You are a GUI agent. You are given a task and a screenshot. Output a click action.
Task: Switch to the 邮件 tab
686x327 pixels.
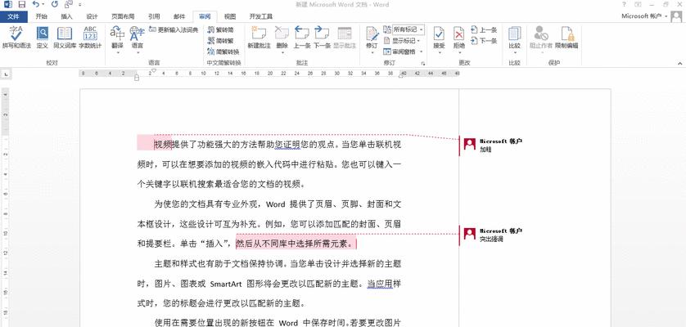pos(179,16)
